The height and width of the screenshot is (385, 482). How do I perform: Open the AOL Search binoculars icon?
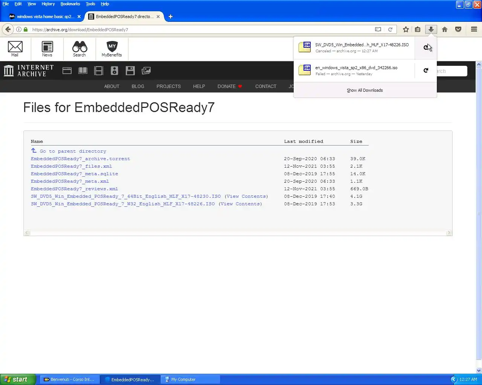[79, 49]
